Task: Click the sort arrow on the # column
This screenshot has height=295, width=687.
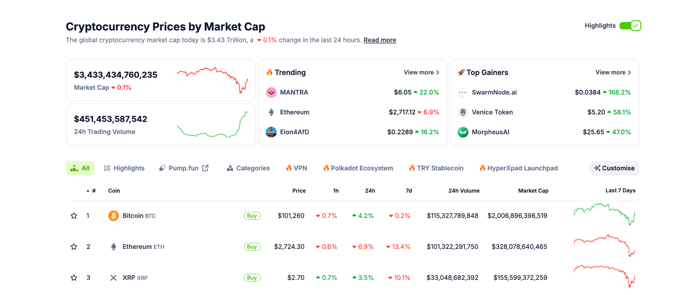Action: click(88, 190)
